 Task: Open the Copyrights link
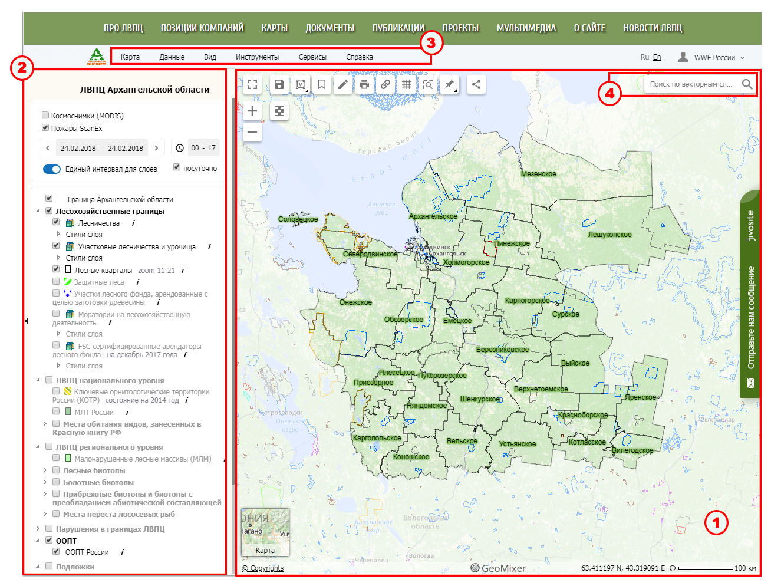click(x=263, y=568)
